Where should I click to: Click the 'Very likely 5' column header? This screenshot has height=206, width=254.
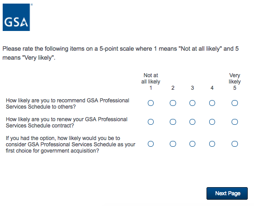235,82
